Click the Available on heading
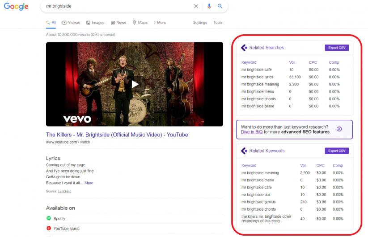The width and height of the screenshot is (368, 237). pyautogui.click(x=60, y=208)
